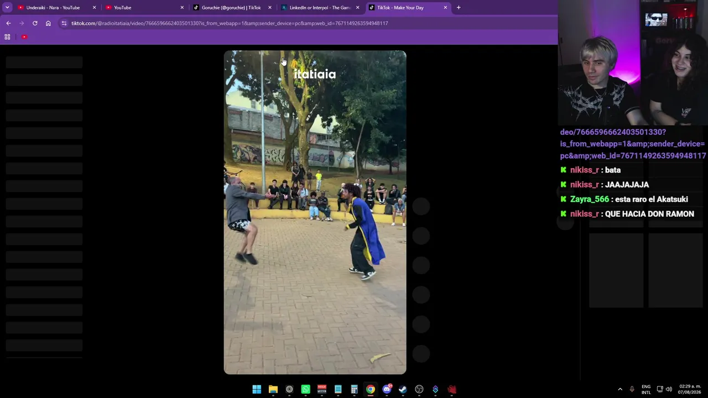Click the chat message "bata"
Screen dimensions: 708x398
pos(613,170)
